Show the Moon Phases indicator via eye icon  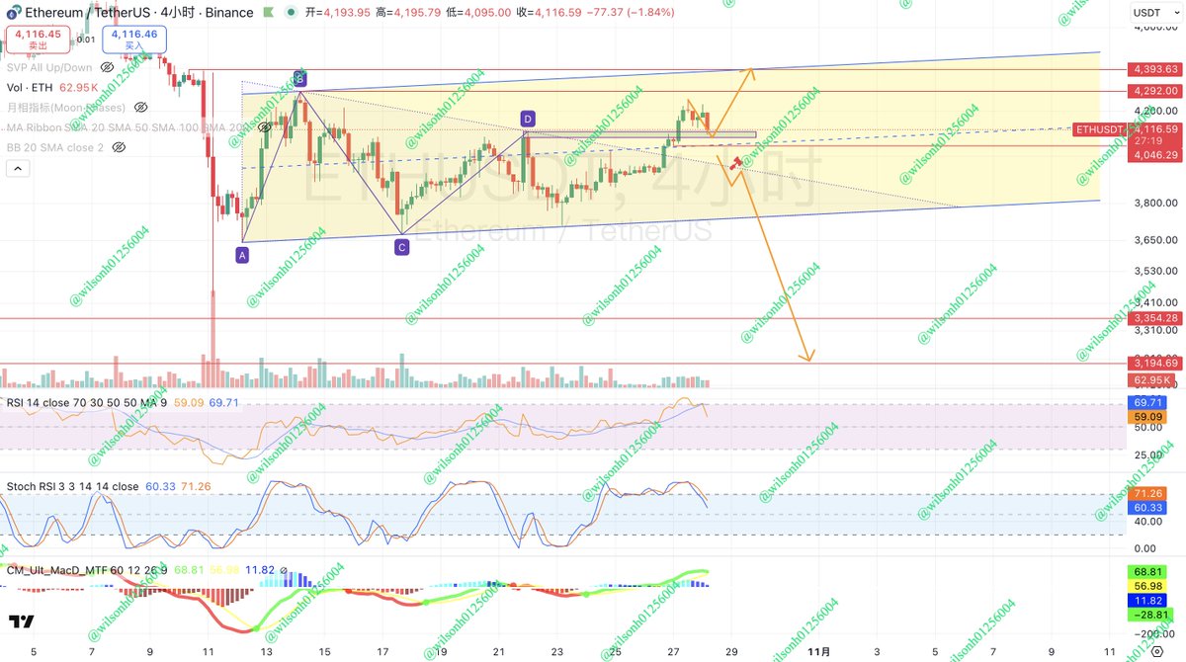click(140, 107)
